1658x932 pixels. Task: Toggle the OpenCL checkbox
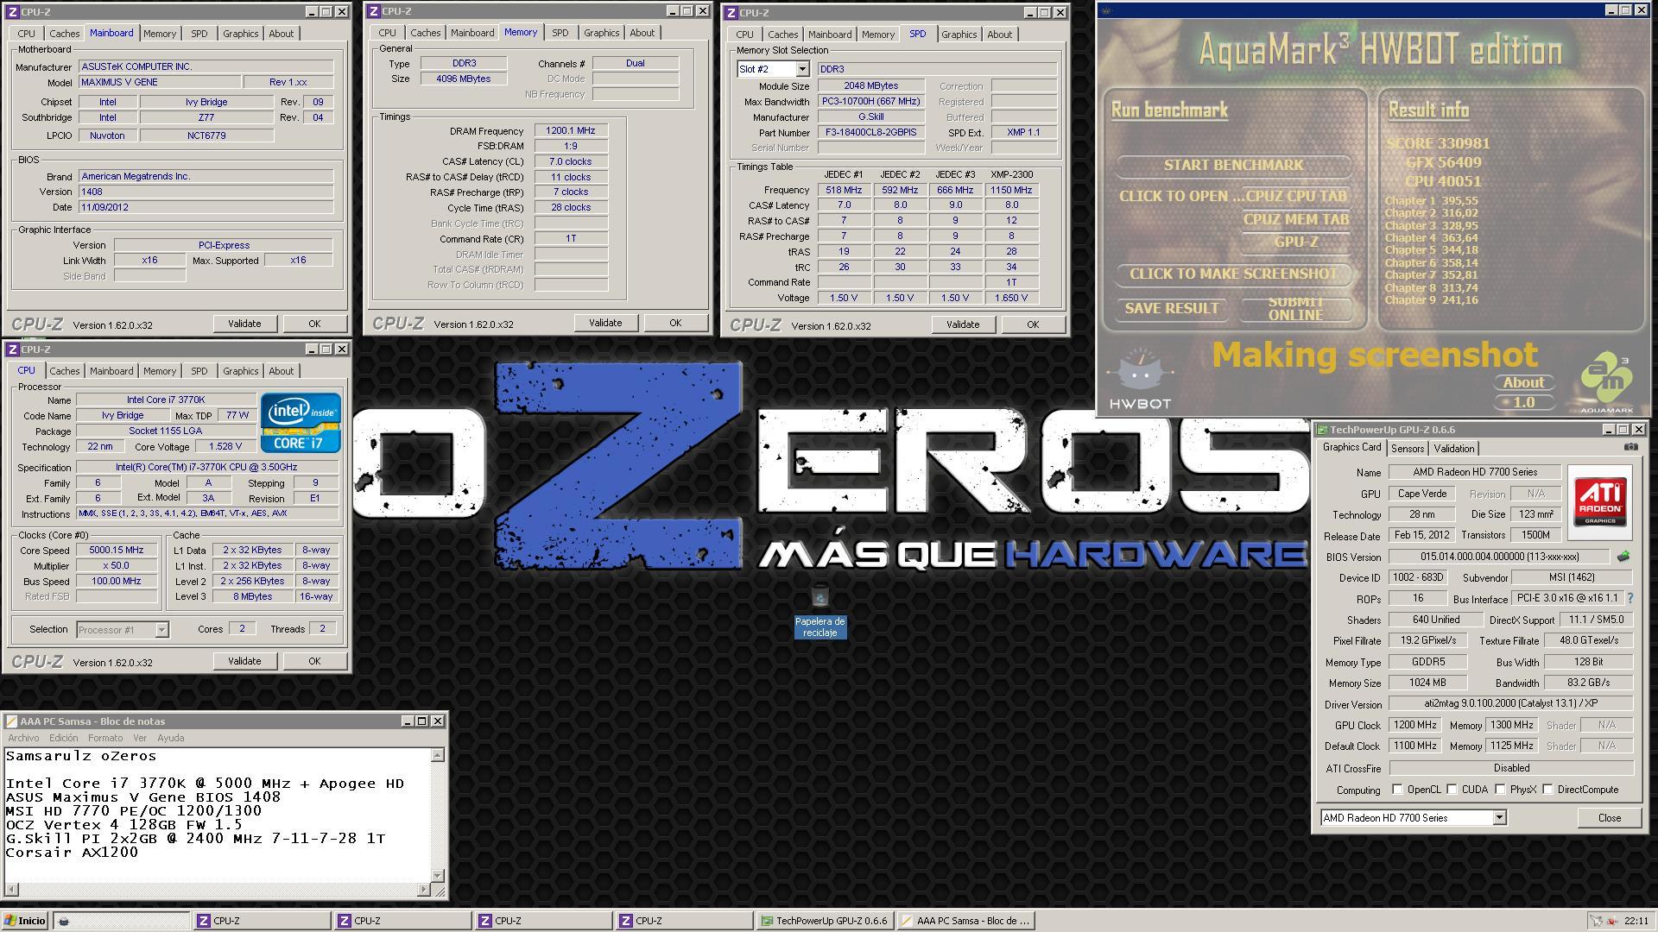click(x=1397, y=790)
